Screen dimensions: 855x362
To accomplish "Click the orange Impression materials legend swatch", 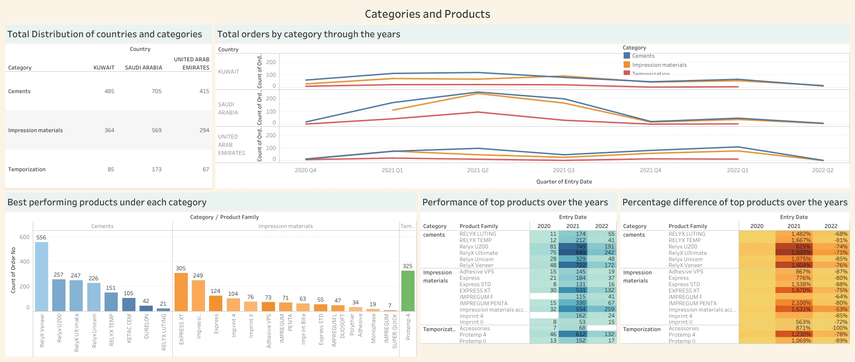I will pyautogui.click(x=627, y=65).
